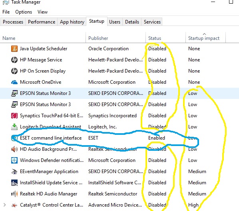
Task: Click the Windows Defender shield icon
Action: point(14,160)
